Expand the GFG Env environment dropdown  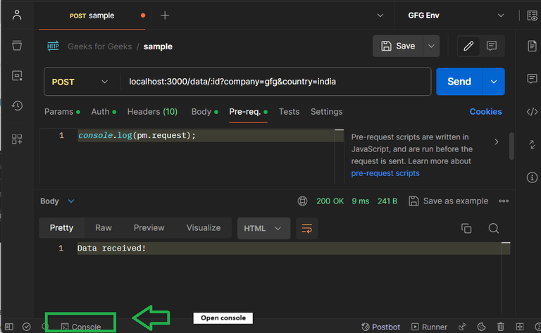click(x=456, y=15)
